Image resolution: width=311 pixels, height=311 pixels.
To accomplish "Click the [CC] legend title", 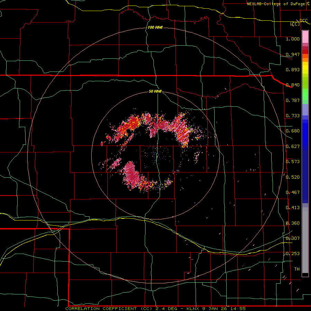I will tap(295, 24).
